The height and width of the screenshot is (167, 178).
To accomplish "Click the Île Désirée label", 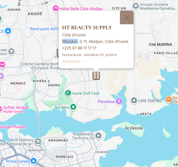I will point(134,128).
